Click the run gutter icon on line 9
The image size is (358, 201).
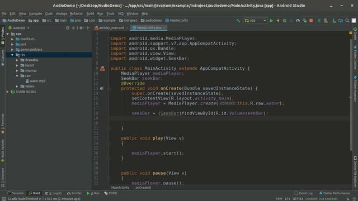click(102, 68)
